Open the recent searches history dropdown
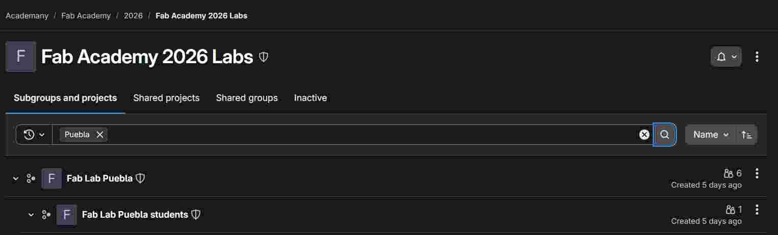This screenshot has height=235, width=778. [34, 135]
